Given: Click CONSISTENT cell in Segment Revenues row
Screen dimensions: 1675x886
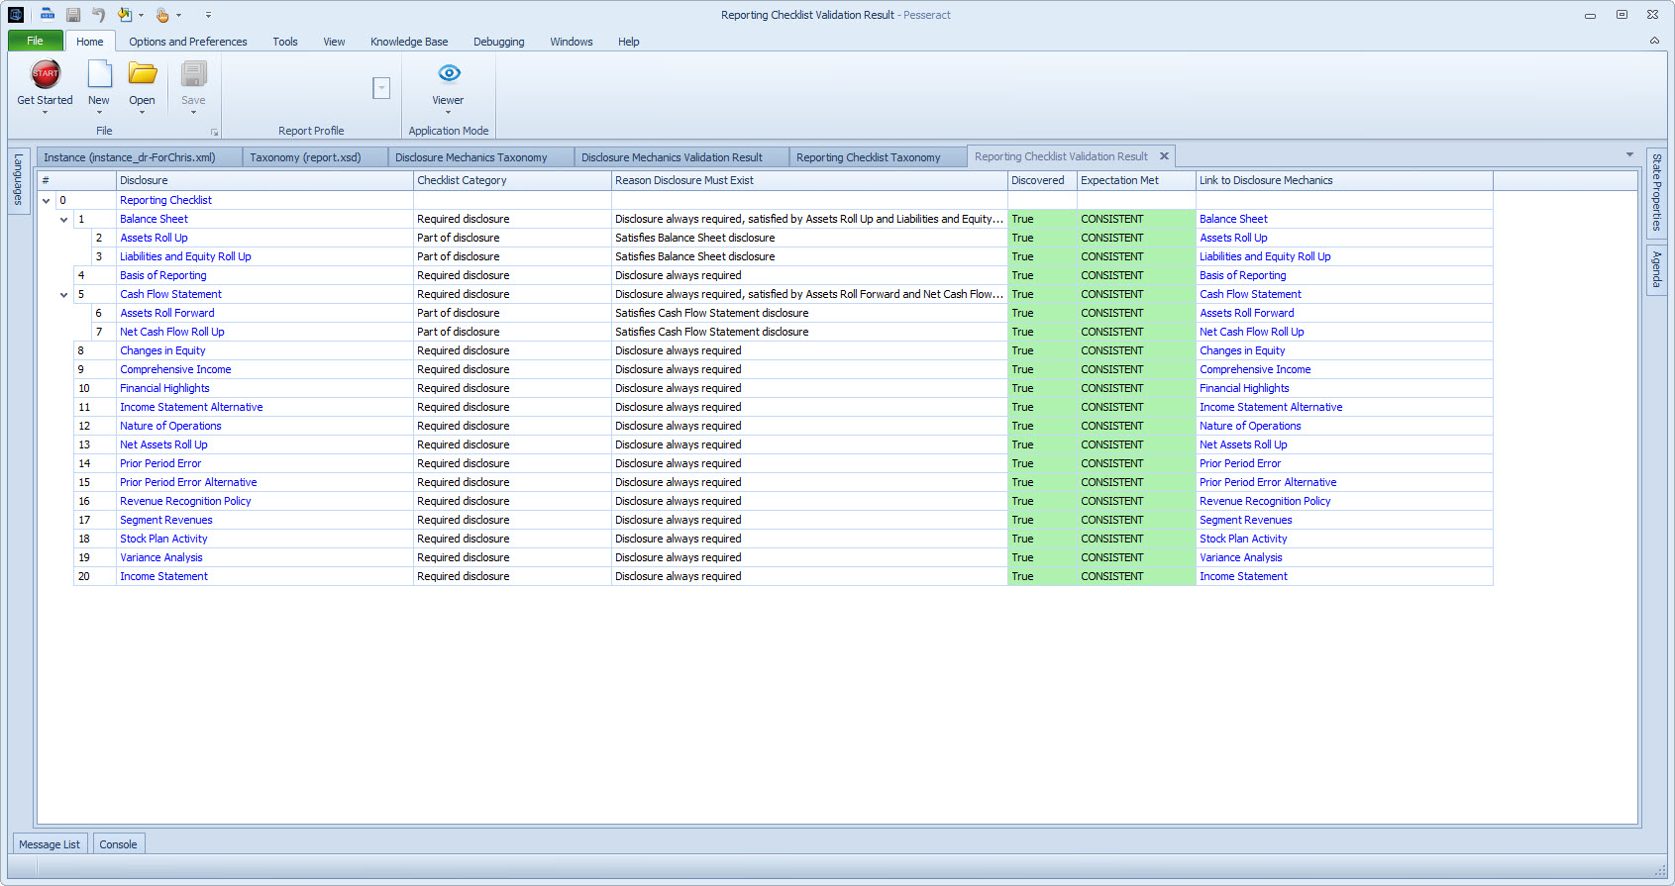Looking at the screenshot, I should coord(1136,520).
